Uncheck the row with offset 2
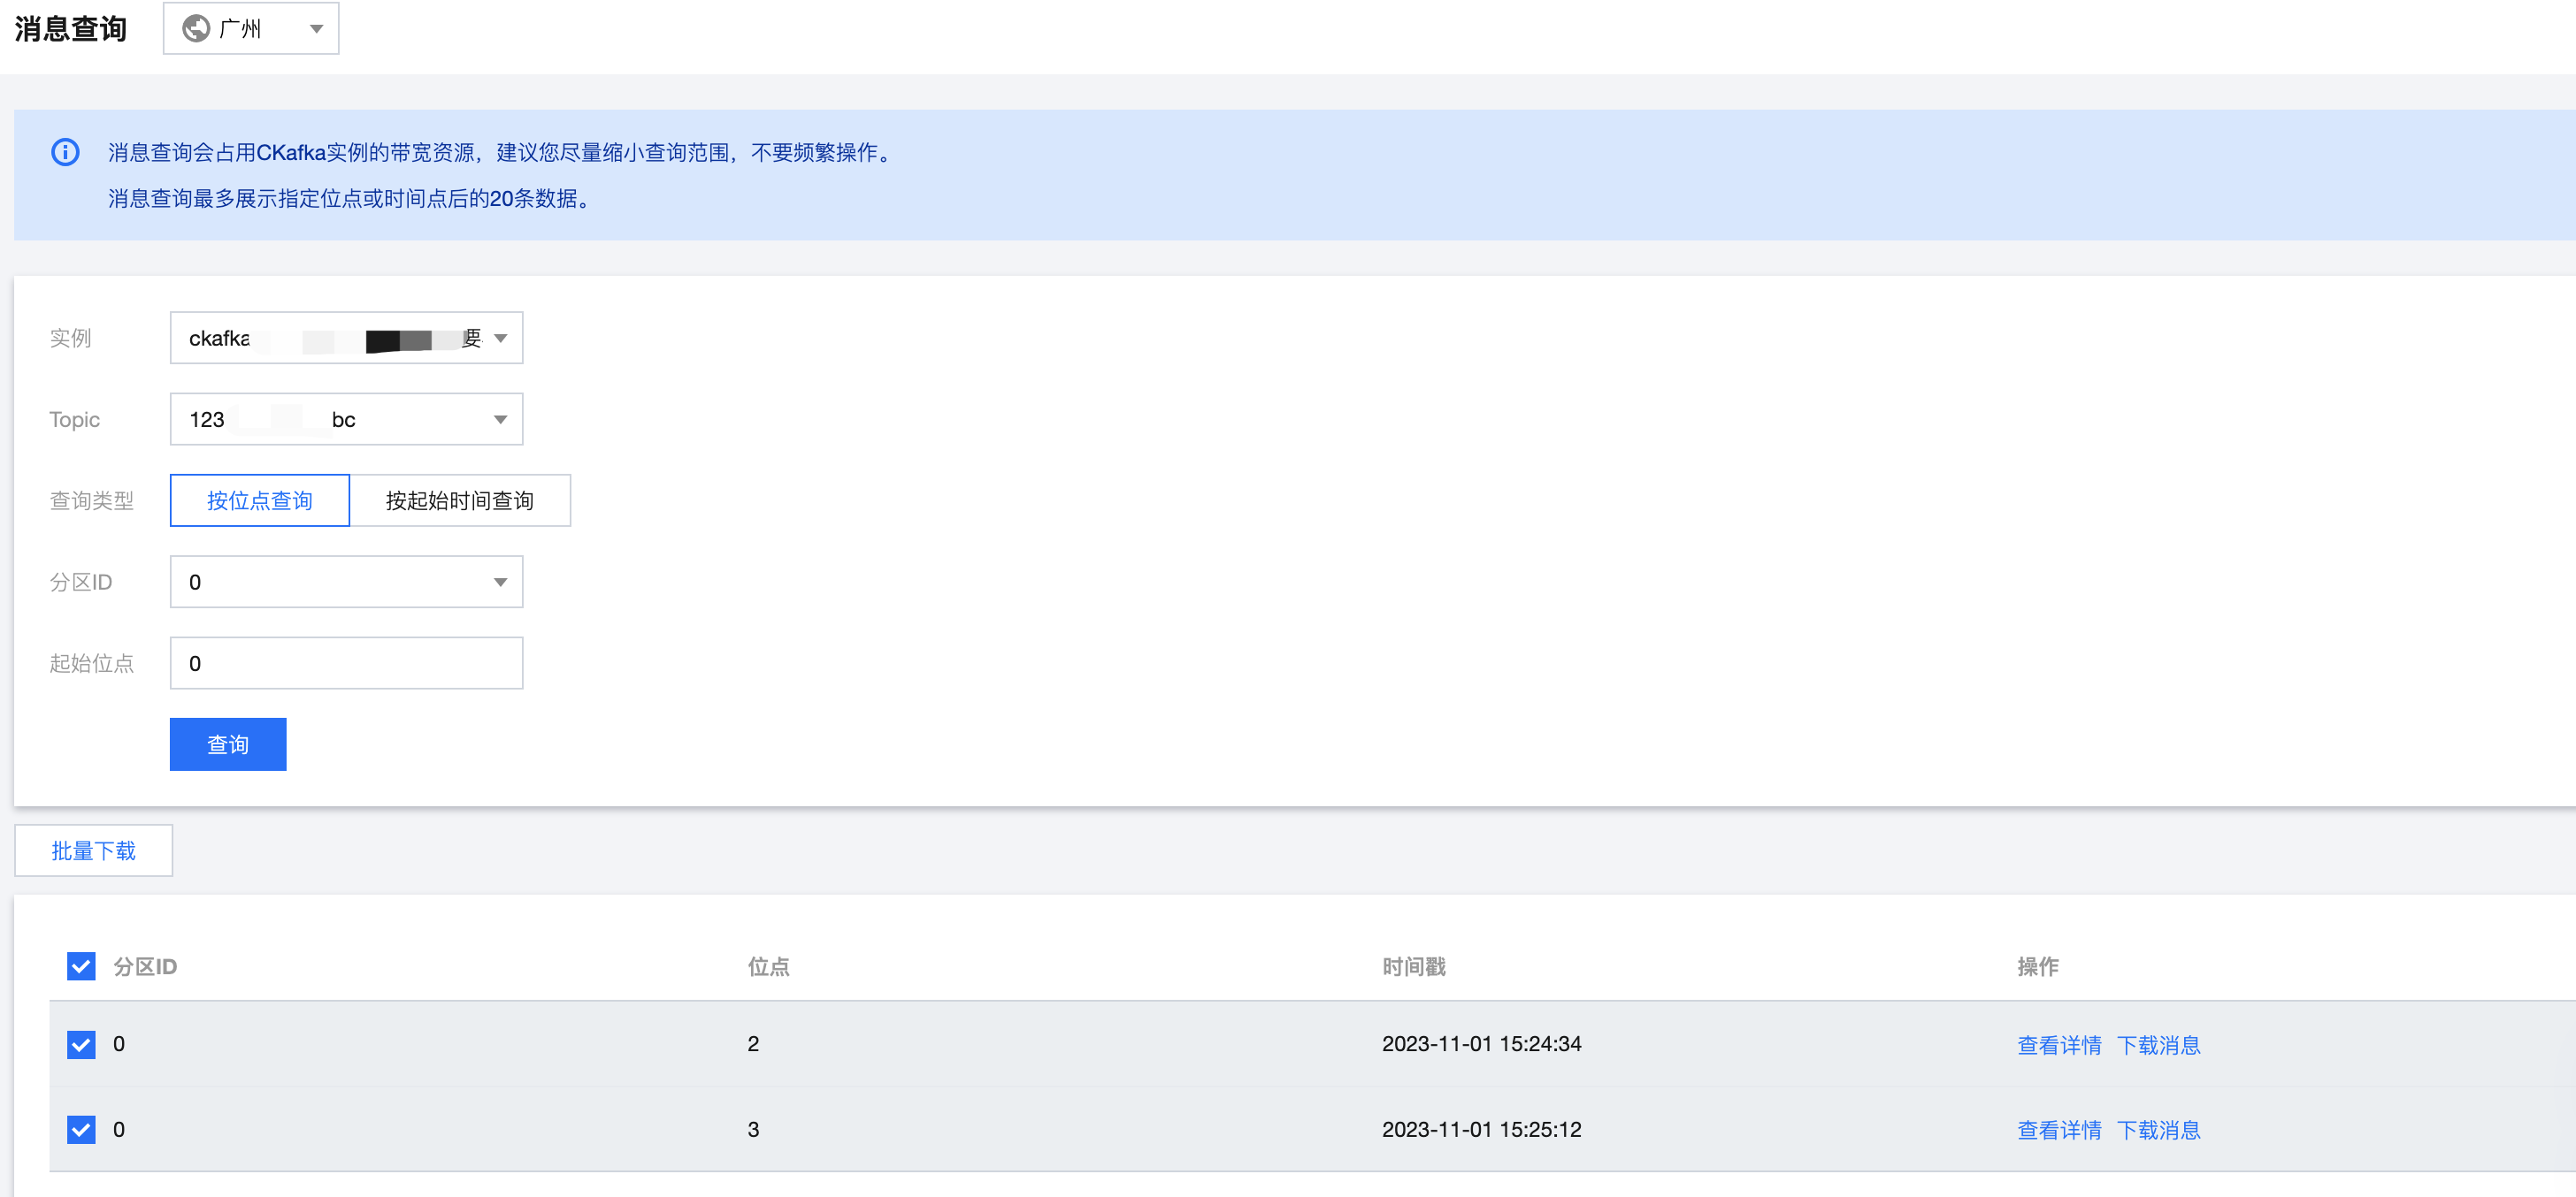This screenshot has height=1197, width=2576. click(81, 1044)
